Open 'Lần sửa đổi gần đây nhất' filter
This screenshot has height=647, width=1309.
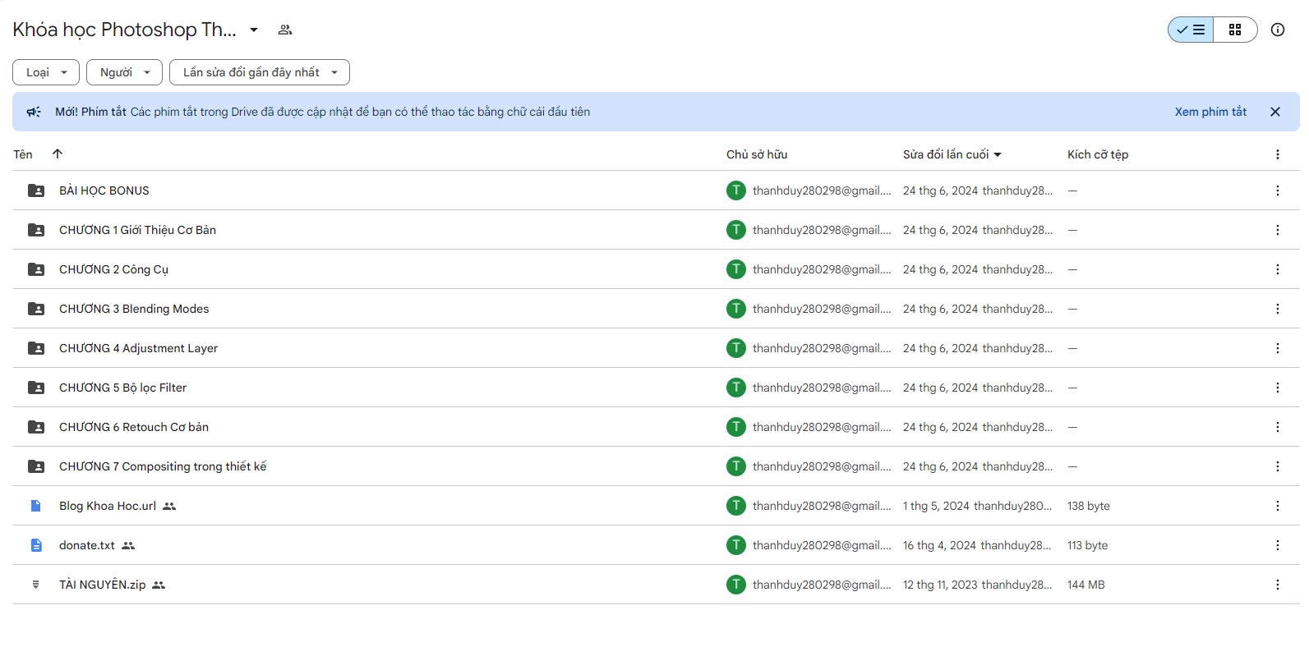[260, 72]
